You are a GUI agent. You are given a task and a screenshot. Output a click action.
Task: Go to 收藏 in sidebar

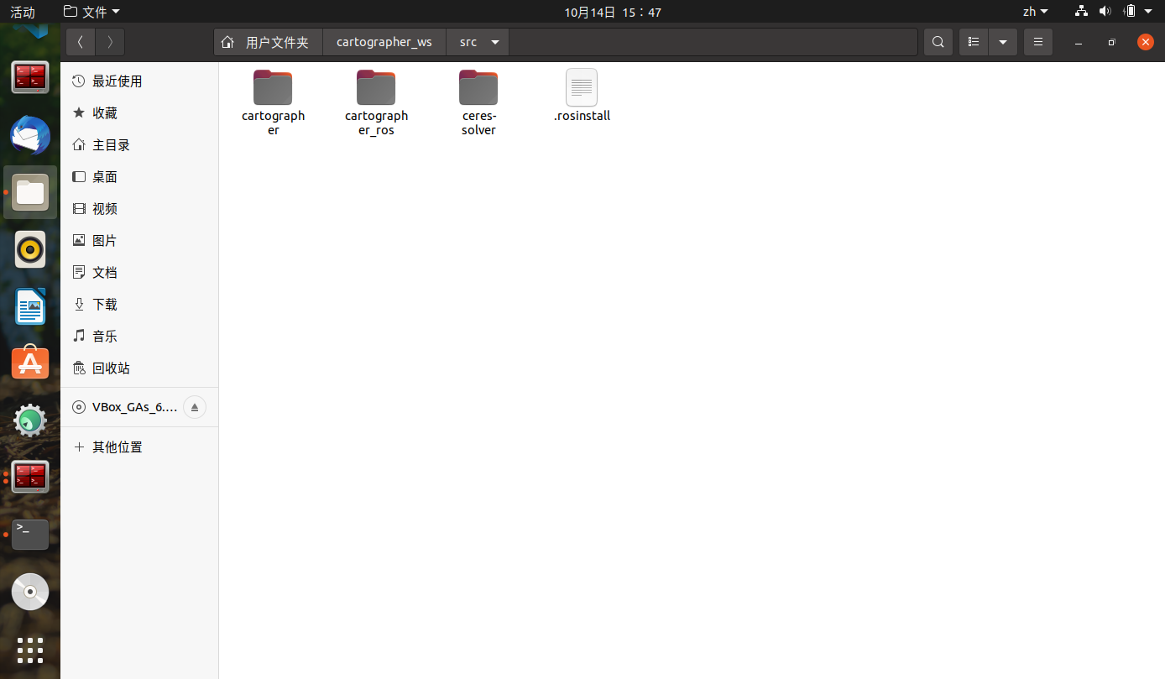(139, 112)
